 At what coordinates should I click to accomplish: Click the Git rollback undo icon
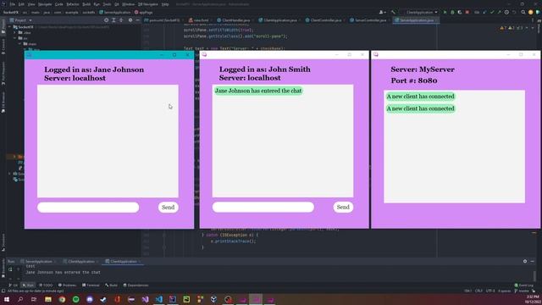(514, 12)
